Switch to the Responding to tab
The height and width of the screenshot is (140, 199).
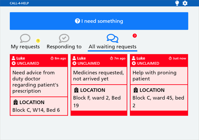64,42
